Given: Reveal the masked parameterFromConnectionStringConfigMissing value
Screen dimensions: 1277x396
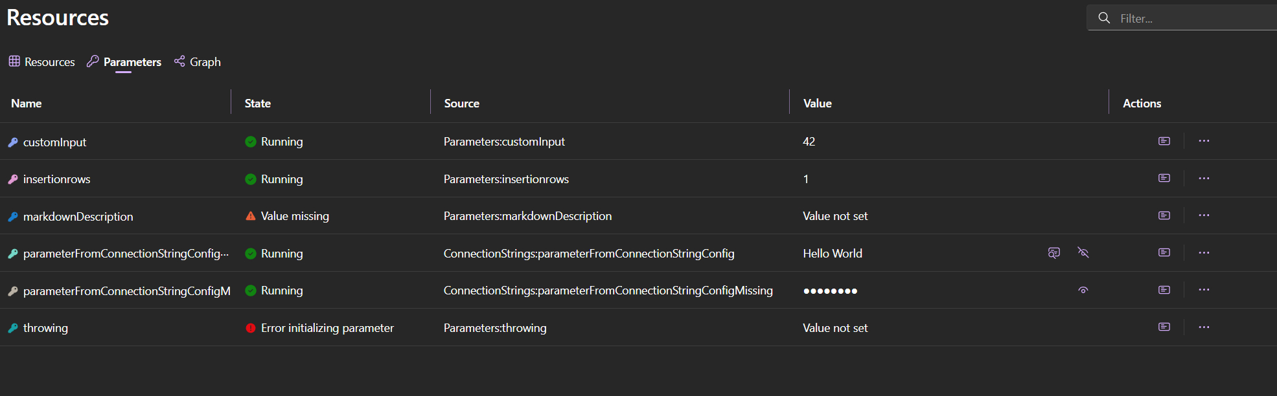Looking at the screenshot, I should [1083, 290].
